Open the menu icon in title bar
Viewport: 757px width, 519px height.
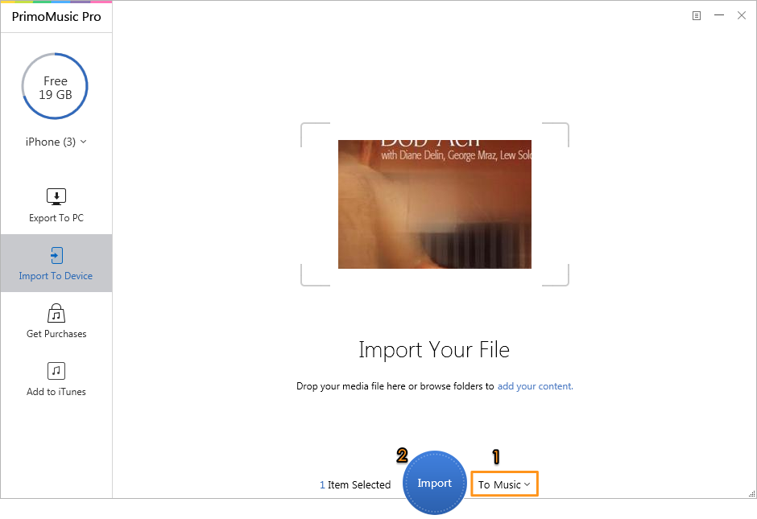coord(696,16)
